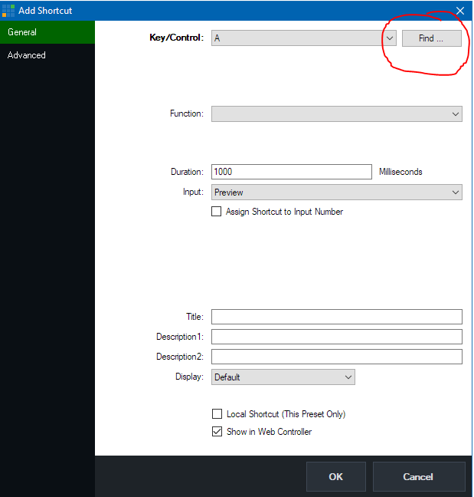Click the vMix app icon in title bar

pos(8,11)
